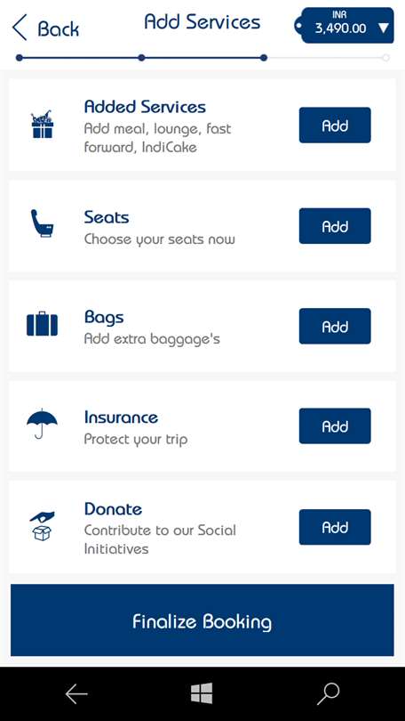Viewport: 405px width, 721px height.
Task: Select the second progress step dot
Action: coord(141,58)
